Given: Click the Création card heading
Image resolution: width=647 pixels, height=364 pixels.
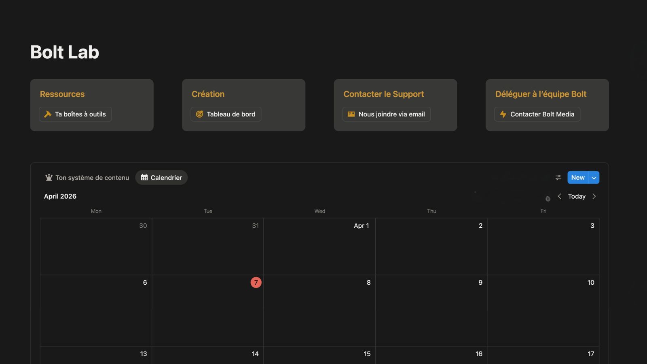Looking at the screenshot, I should coord(208,94).
